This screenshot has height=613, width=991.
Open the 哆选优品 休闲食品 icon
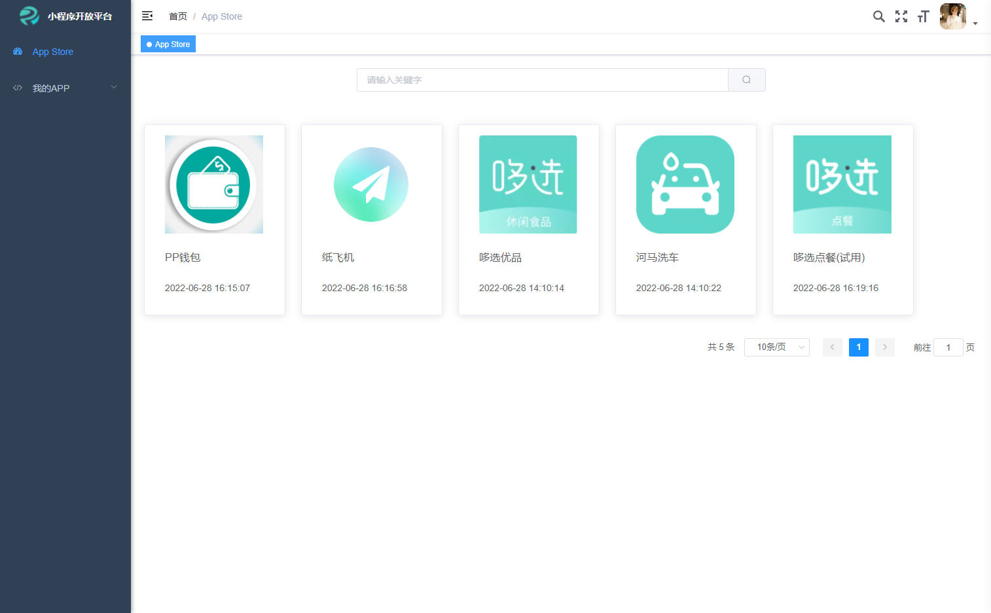528,184
